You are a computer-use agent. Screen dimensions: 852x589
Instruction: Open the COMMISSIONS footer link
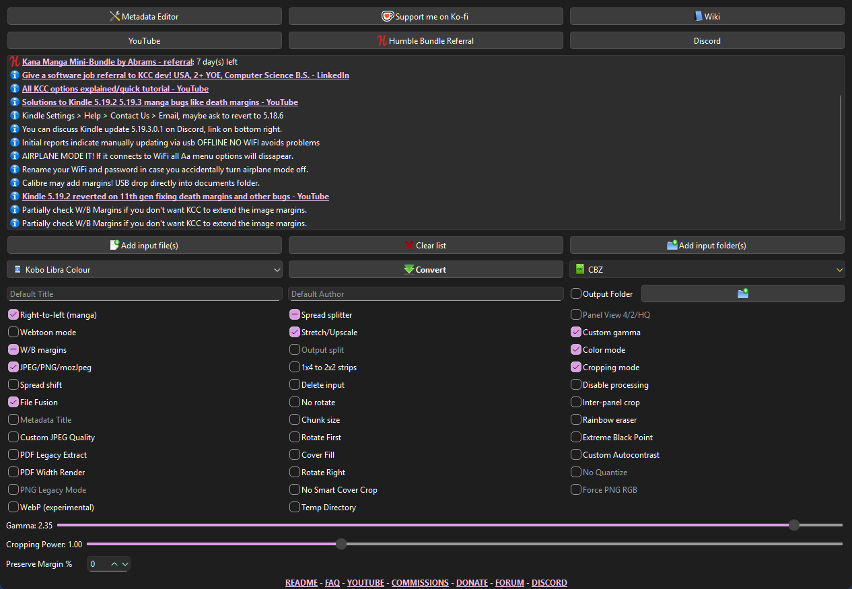[420, 582]
